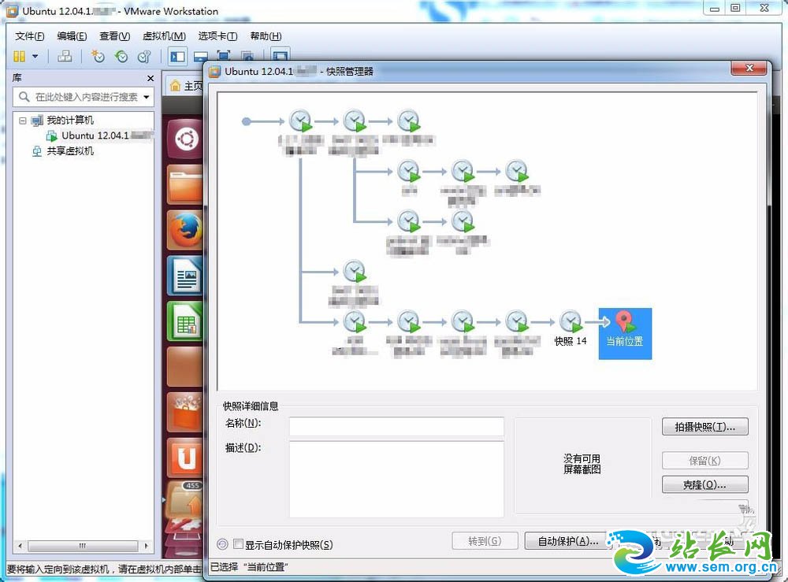
Task: Click the library scrollbar right arrow
Action: click(147, 545)
